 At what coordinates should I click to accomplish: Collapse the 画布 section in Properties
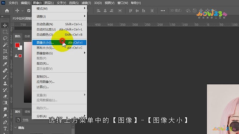[16, 127]
